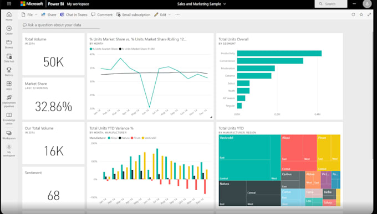This screenshot has width=377, height=214.
Task: Click the line chart tile resize corner icon
Action: pyautogui.click(x=211, y=117)
